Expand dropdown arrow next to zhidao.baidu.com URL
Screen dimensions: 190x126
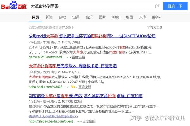pos(78,121)
